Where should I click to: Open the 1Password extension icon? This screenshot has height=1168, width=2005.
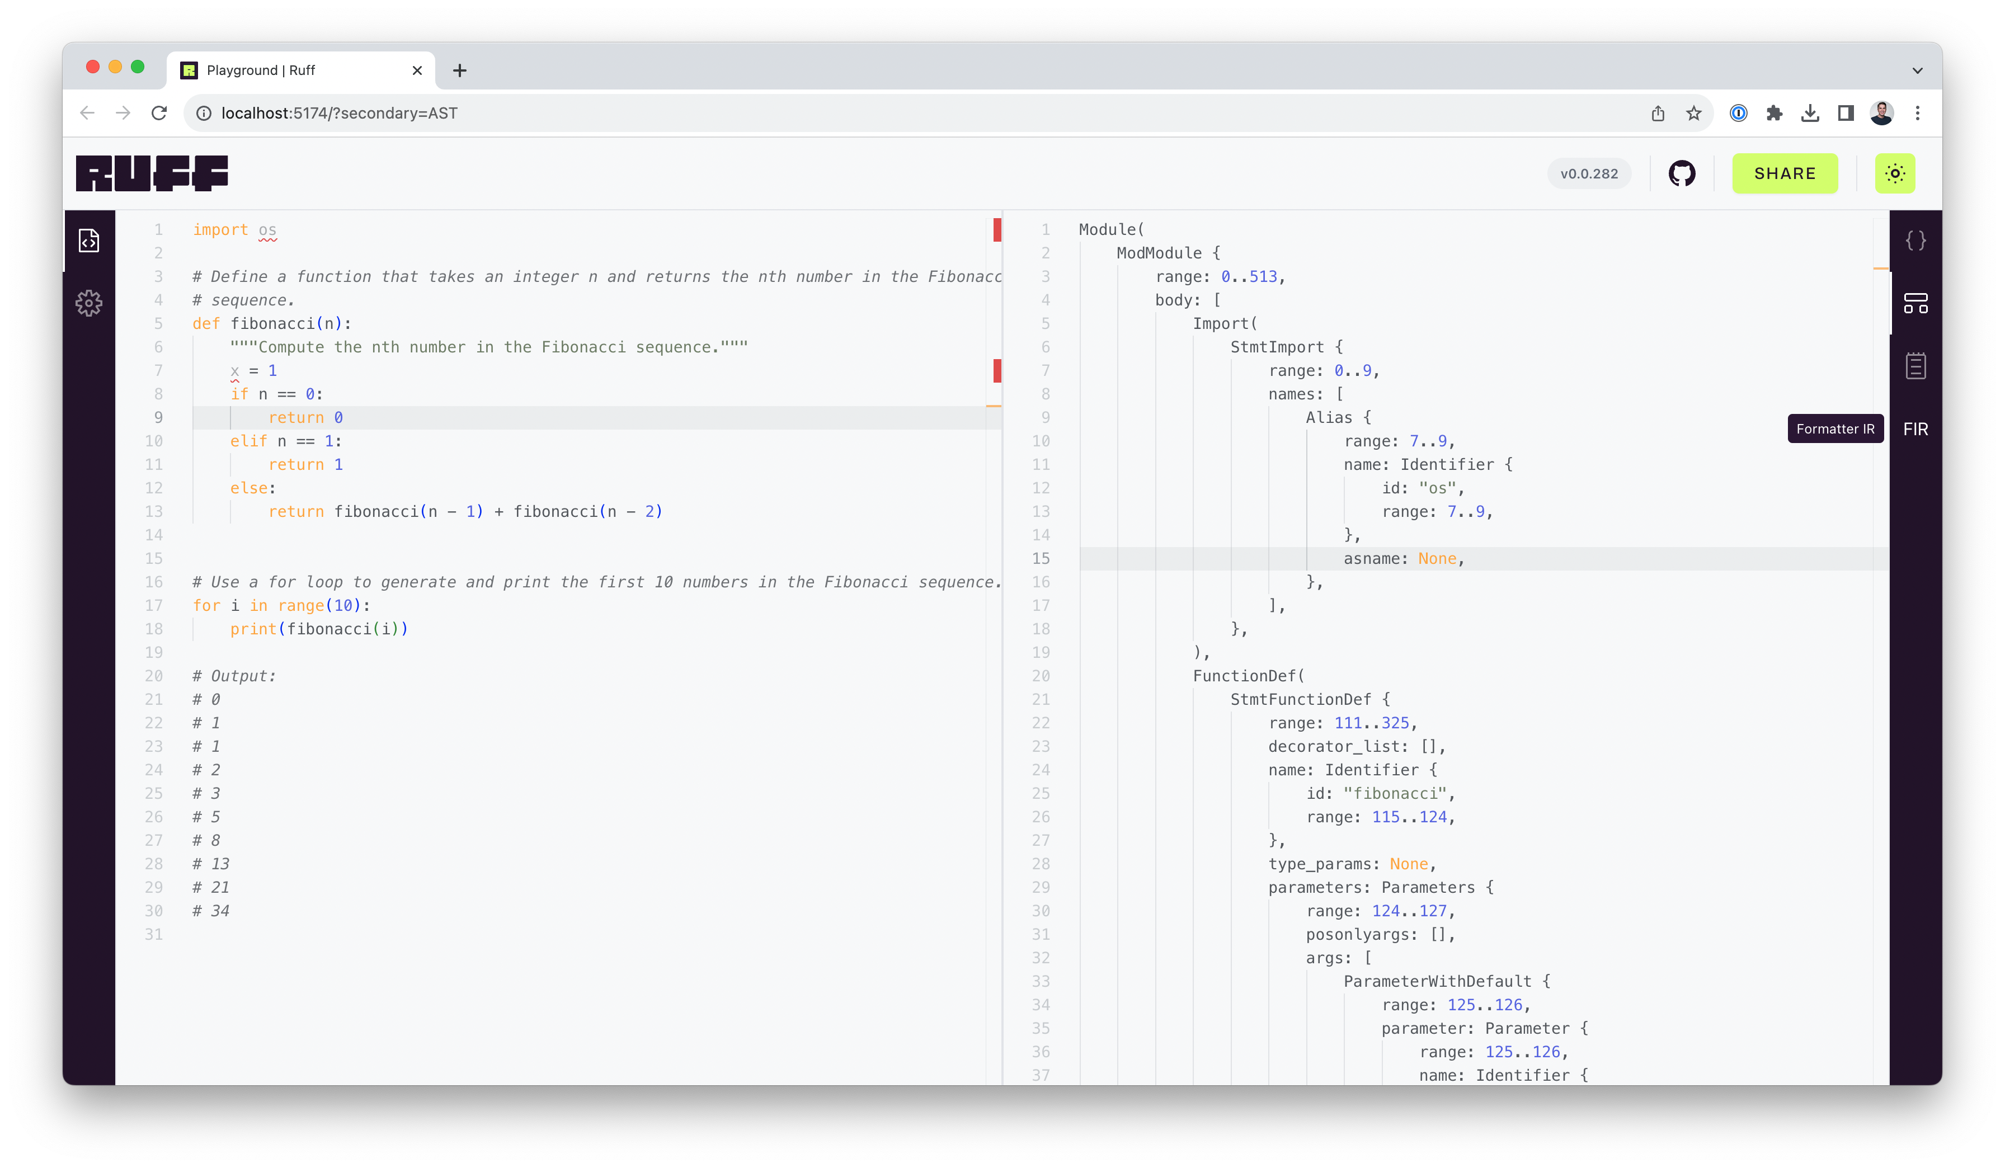pos(1738,113)
